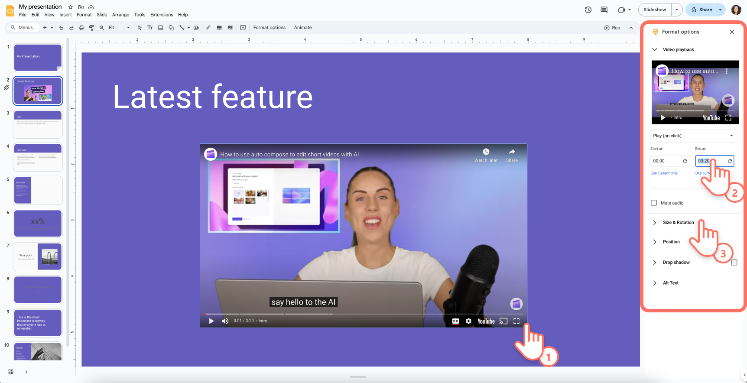Click the undo arrow in toolbar
This screenshot has width=747, height=383.
tap(61, 28)
